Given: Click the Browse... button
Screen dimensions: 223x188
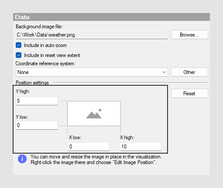Looking at the screenshot, I should click(189, 35).
